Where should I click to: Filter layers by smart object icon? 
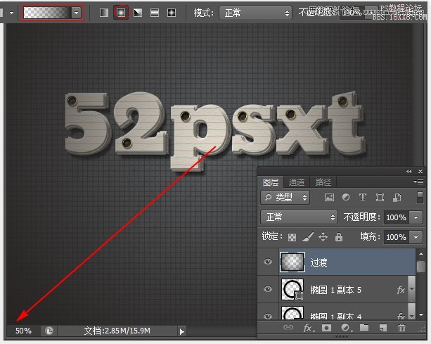pyautogui.click(x=397, y=198)
